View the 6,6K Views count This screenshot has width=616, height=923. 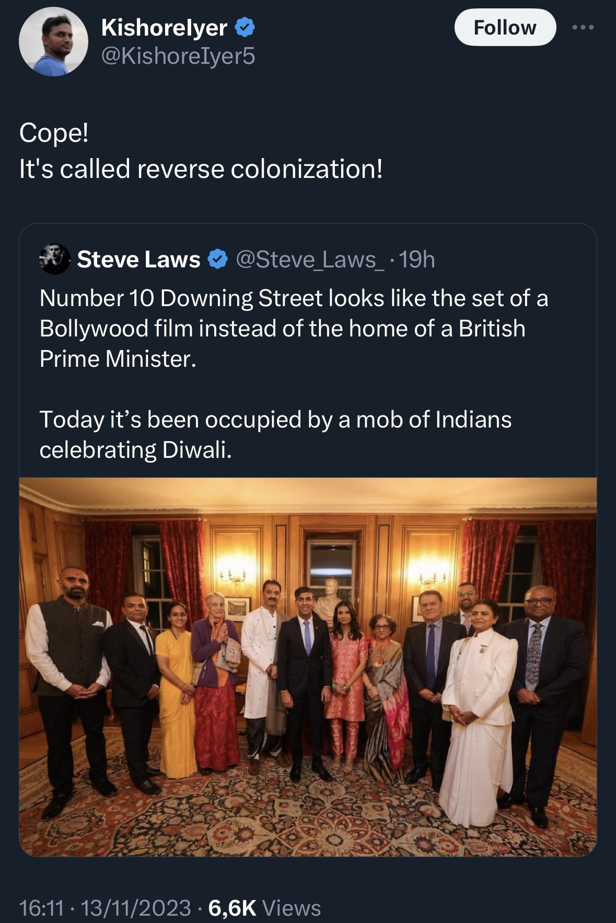coord(264,908)
